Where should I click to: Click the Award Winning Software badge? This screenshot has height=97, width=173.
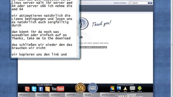(x=80, y=88)
